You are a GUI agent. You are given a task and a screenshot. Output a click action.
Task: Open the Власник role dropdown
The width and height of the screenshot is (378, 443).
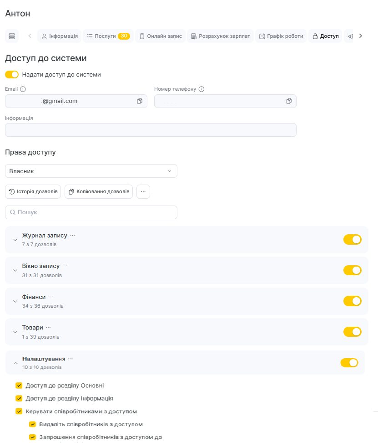[x=91, y=171]
